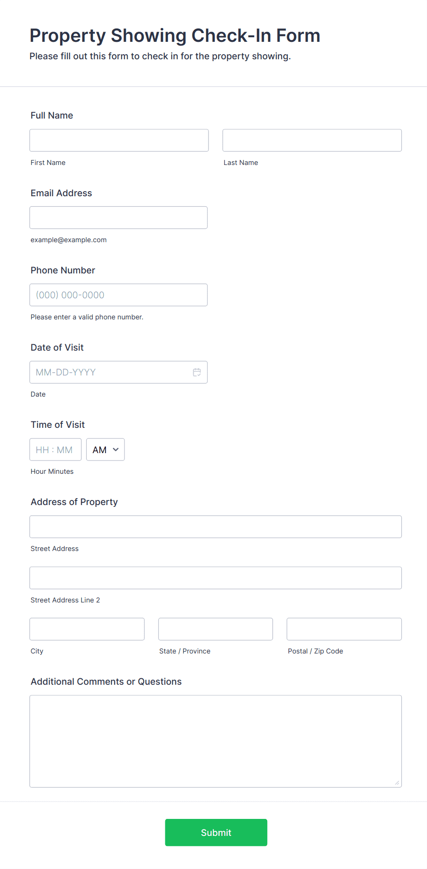The width and height of the screenshot is (427, 869).
Task: Click the Additional Comments text area
Action: coord(215,741)
